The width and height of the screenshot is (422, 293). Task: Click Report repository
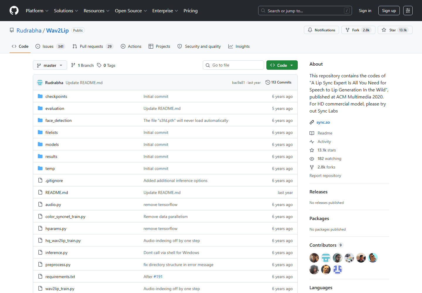pos(325,176)
